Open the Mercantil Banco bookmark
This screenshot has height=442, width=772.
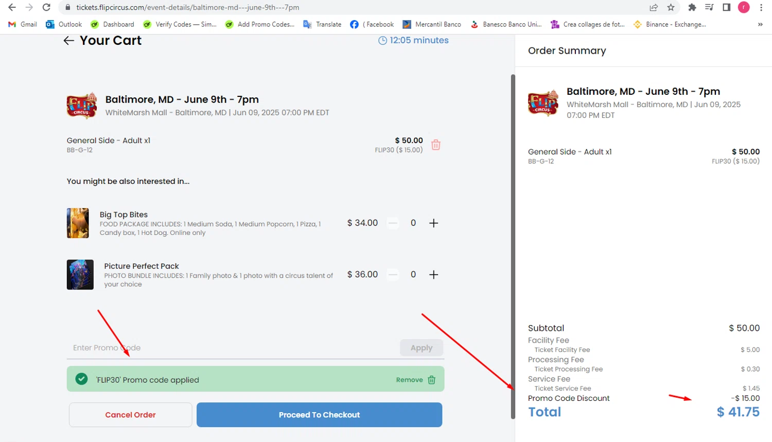point(432,24)
